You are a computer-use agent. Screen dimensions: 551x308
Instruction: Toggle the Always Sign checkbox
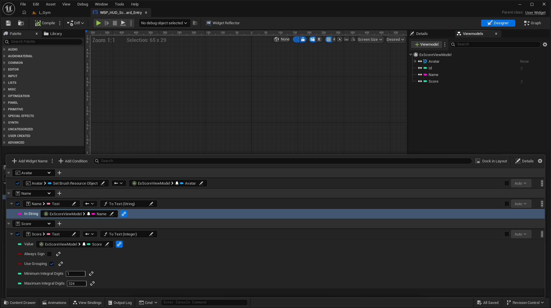pos(49,254)
